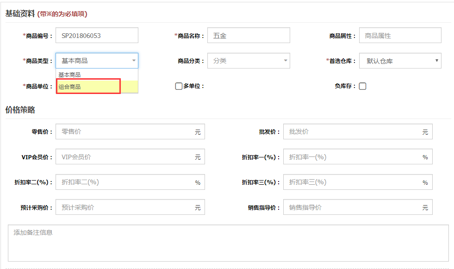
Task: Enable the 多单位 checkbox
Action: (x=179, y=86)
